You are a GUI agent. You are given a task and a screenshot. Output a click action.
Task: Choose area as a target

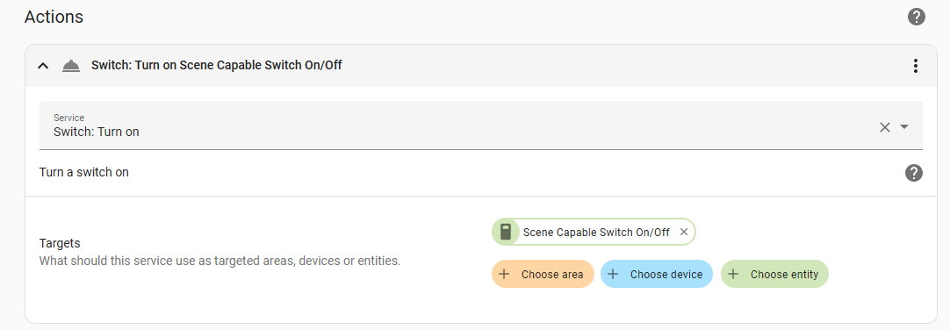(x=543, y=275)
